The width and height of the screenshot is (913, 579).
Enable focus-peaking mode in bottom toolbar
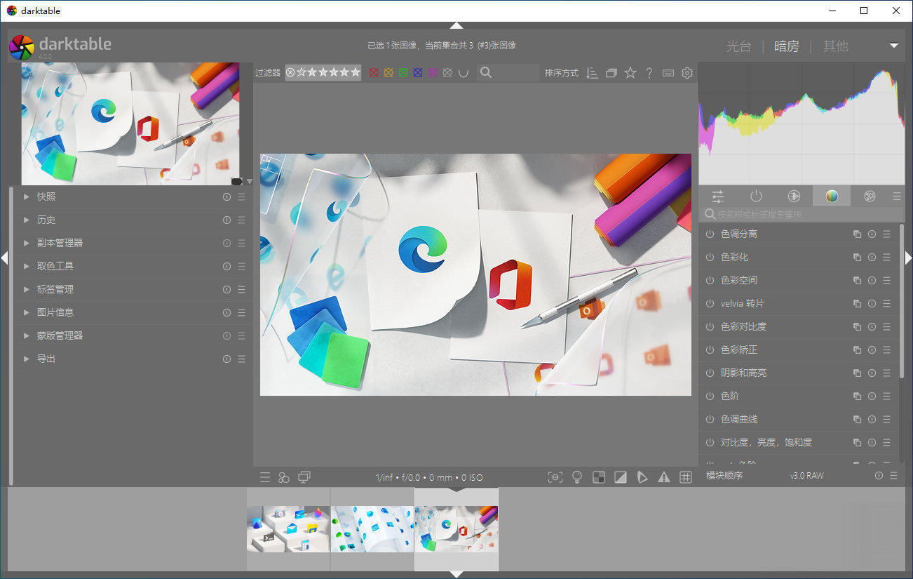click(555, 477)
